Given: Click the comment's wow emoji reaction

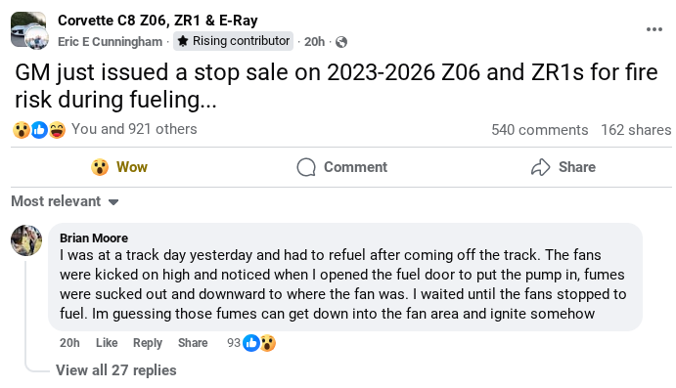Looking at the screenshot, I should click(x=268, y=343).
